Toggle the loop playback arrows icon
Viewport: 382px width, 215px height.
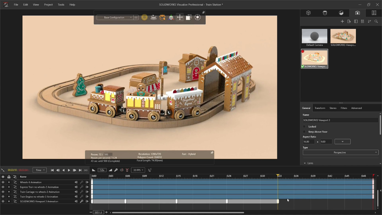pos(122,170)
